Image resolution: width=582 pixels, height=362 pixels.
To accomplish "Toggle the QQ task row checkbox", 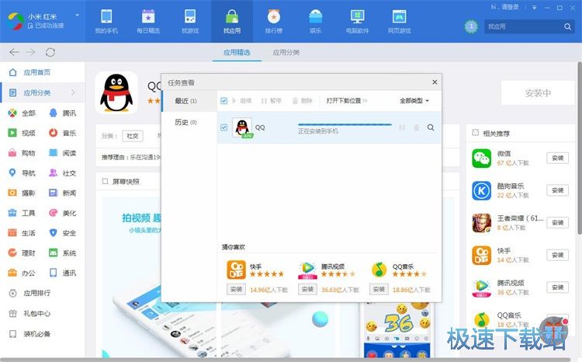I will [223, 127].
